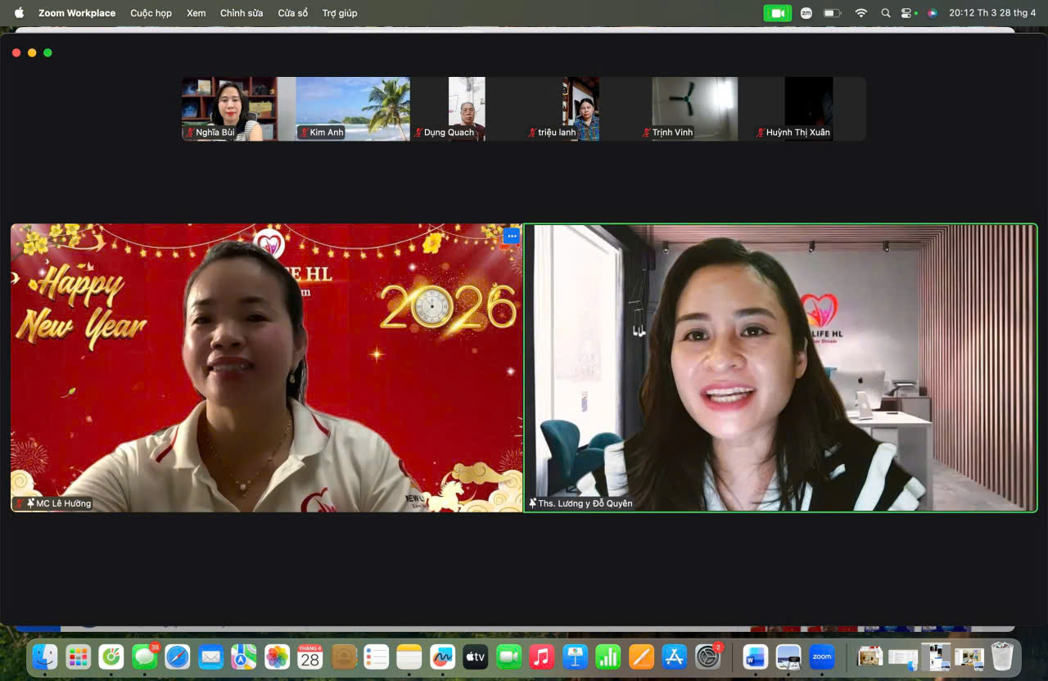Open Preview from the Dock
Viewport: 1048px width, 681px height.
788,656
